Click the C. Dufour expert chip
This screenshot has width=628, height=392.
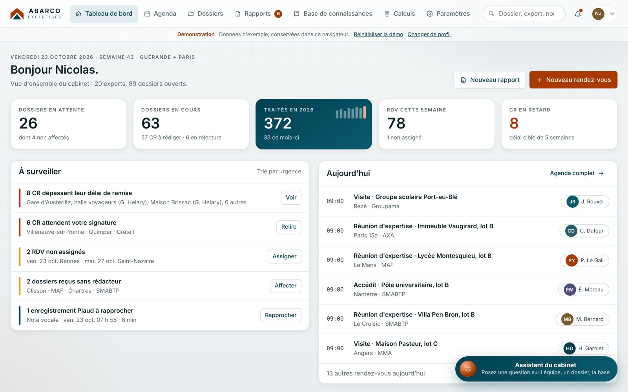[x=584, y=231]
